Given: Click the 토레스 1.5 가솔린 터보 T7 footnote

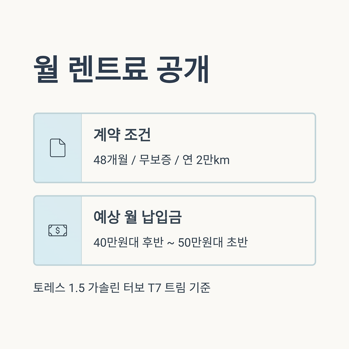Looking at the screenshot, I should click(122, 288).
